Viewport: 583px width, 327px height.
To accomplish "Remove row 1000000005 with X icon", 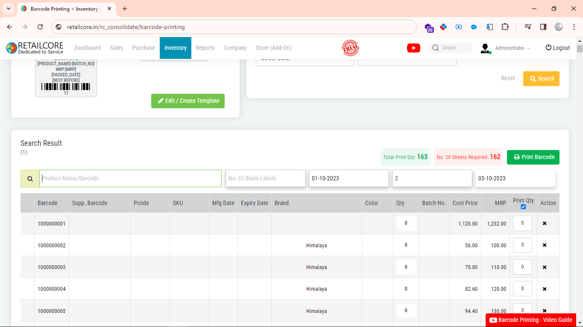I will click(x=545, y=311).
